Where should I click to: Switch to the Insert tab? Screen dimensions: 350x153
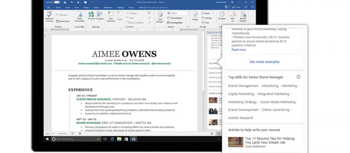coord(68,7)
